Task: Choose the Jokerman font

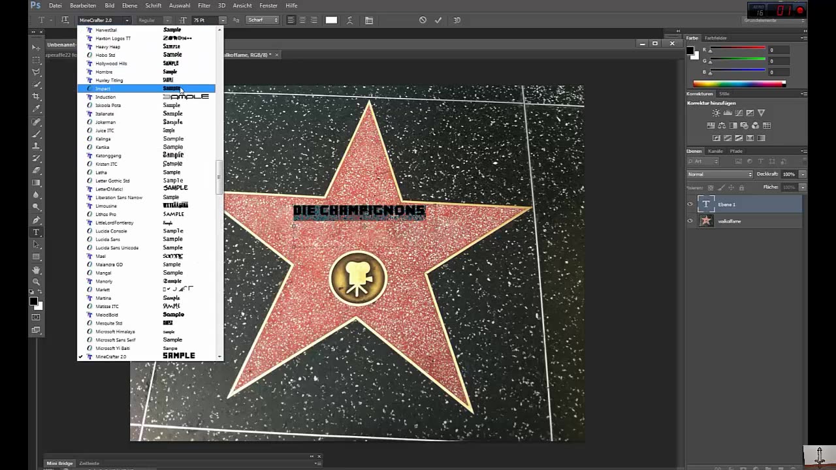Action: tap(146, 122)
